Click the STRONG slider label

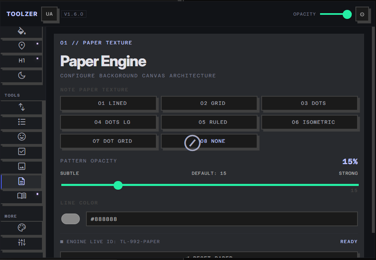[348, 174]
